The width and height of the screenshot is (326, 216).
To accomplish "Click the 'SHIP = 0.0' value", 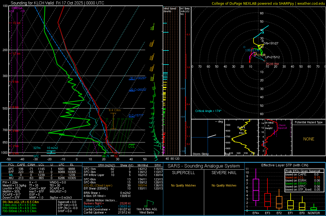I will (65, 211).
